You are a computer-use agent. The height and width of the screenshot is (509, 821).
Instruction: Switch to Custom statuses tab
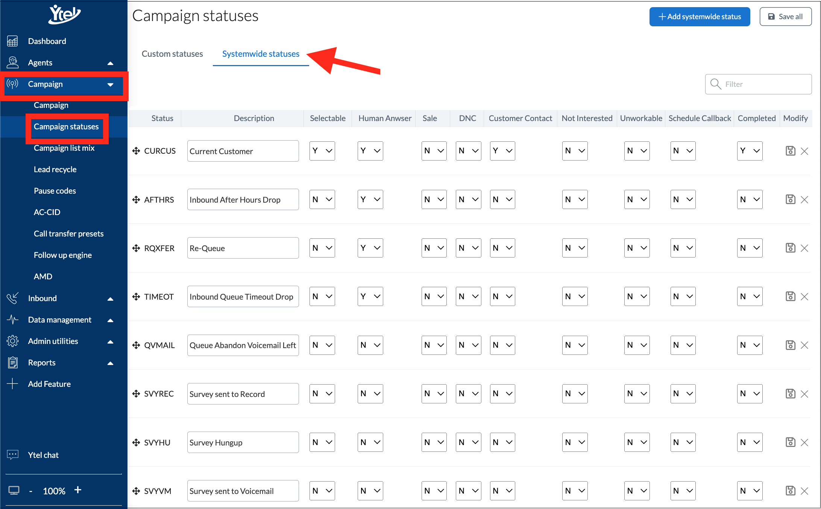click(172, 54)
